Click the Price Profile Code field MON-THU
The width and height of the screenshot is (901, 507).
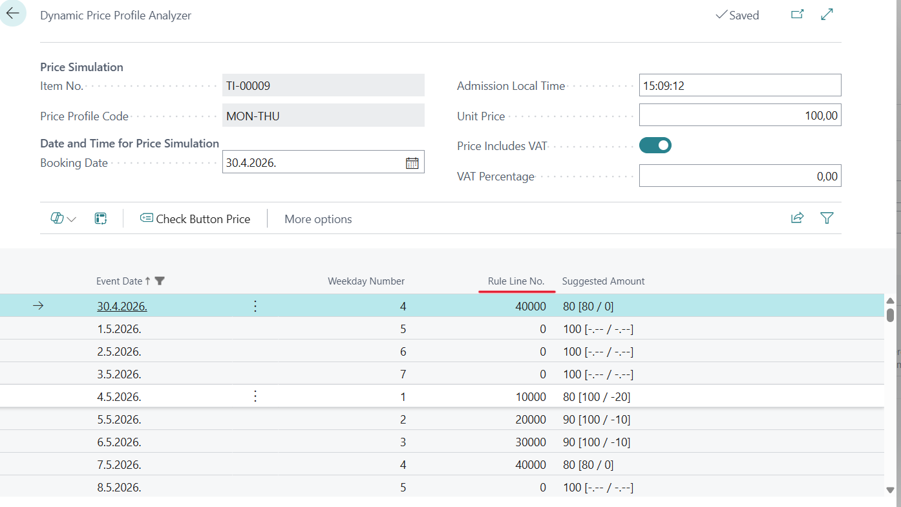pos(323,116)
